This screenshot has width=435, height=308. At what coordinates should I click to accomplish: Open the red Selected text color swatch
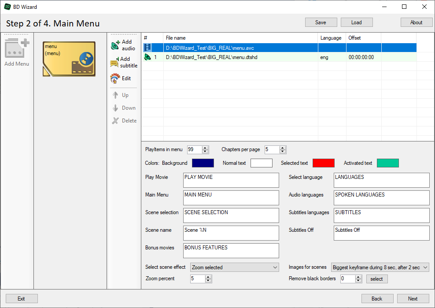click(323, 163)
